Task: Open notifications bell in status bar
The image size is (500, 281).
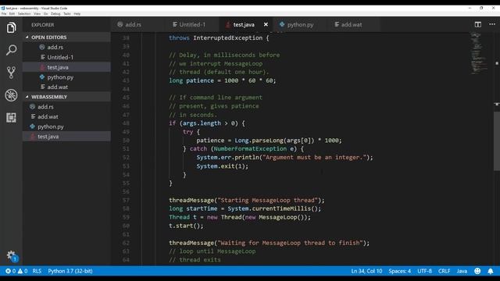Action: tap(491, 271)
